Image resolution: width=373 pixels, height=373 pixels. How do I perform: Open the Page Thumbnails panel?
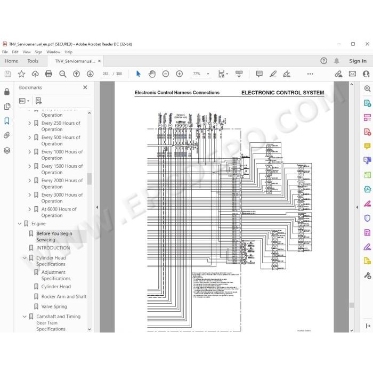(x=7, y=107)
